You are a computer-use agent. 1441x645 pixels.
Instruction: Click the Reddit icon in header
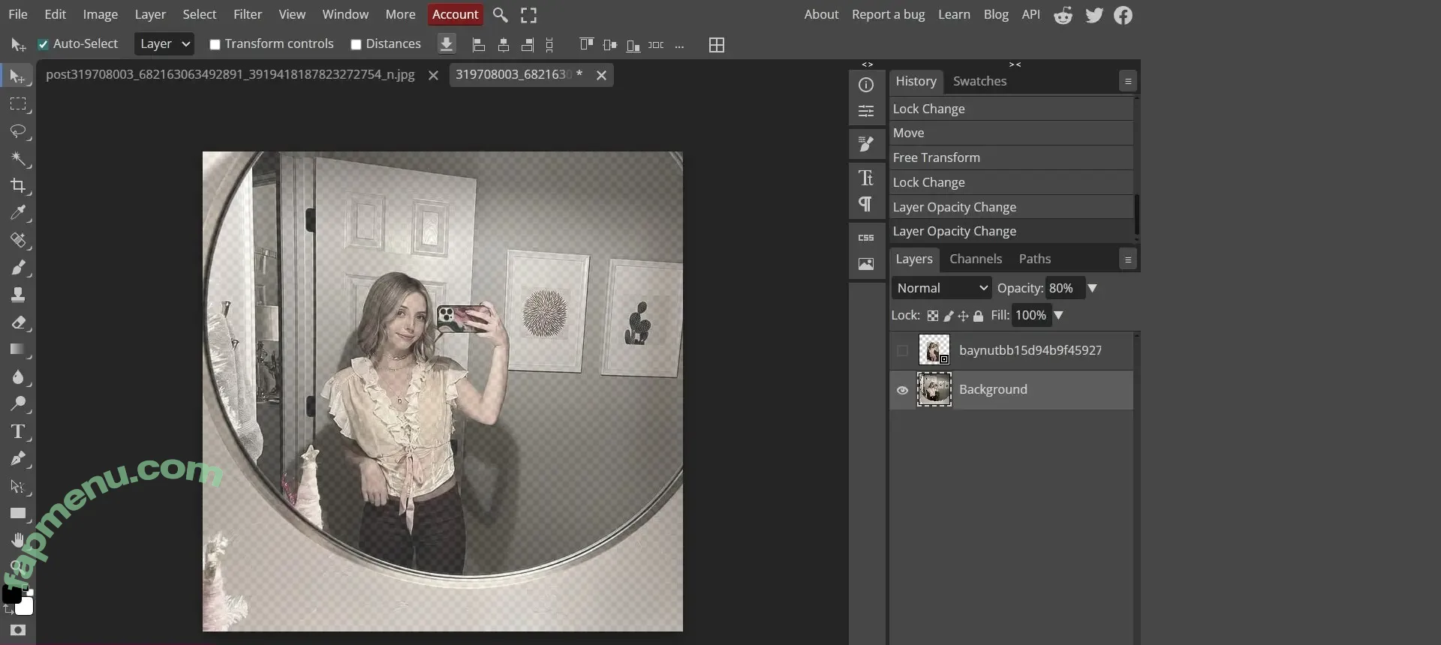(1063, 15)
